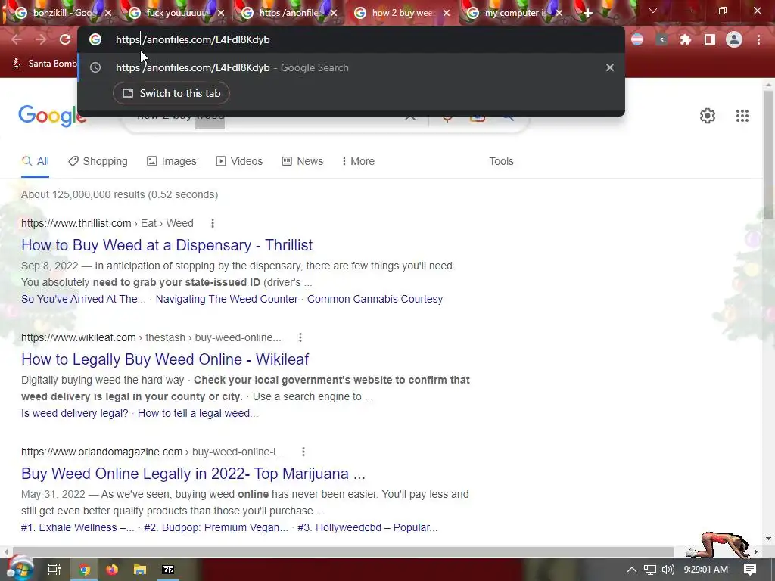Open a new tab with plus button

coord(587,13)
